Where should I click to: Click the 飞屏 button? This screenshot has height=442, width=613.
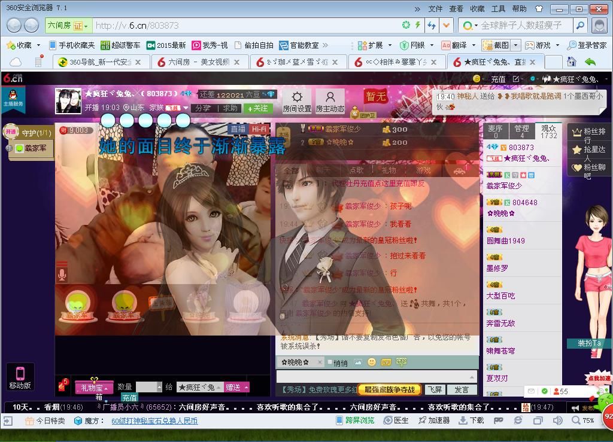[435, 390]
